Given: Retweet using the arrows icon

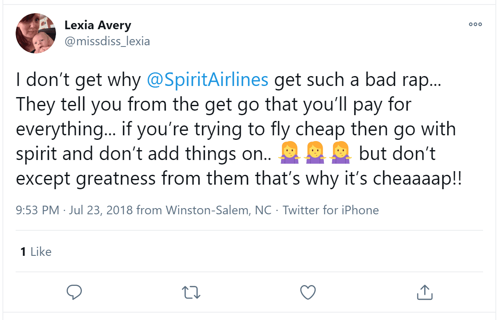Looking at the screenshot, I should tap(191, 292).
